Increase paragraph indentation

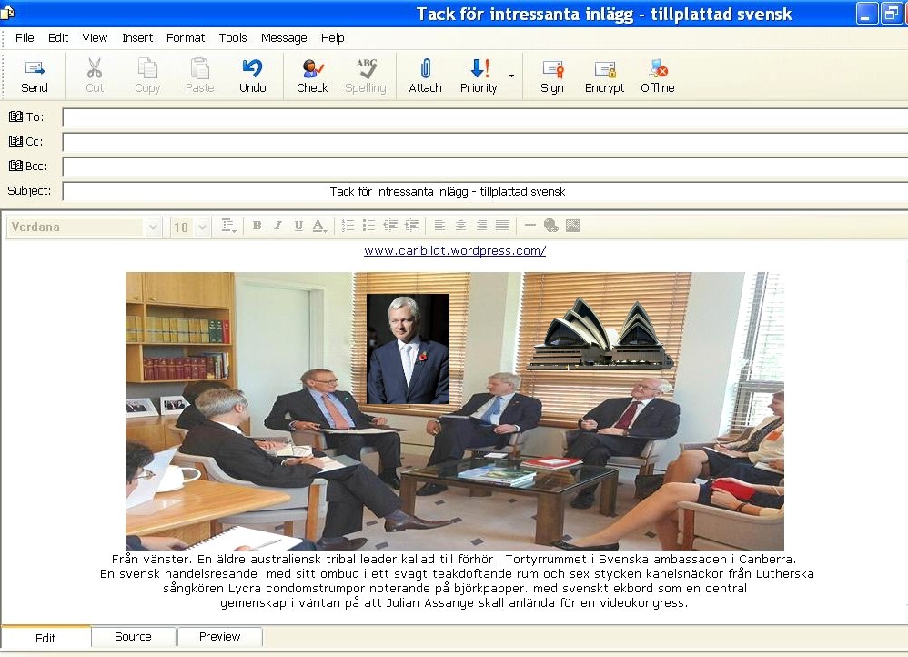(412, 226)
